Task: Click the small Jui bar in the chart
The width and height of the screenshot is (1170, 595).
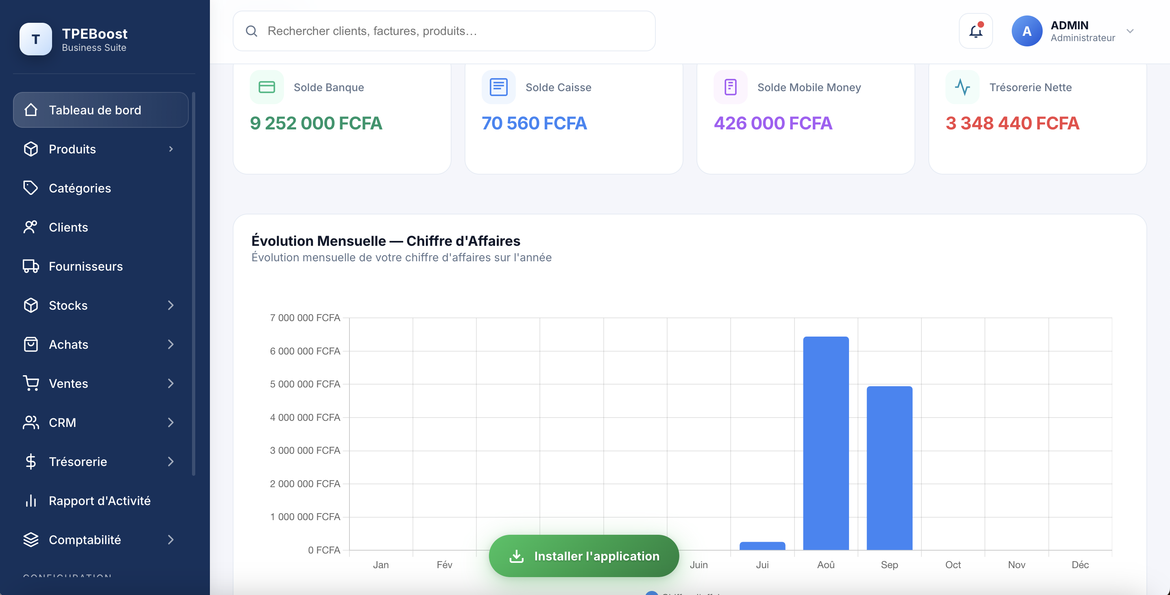Action: pyautogui.click(x=762, y=546)
